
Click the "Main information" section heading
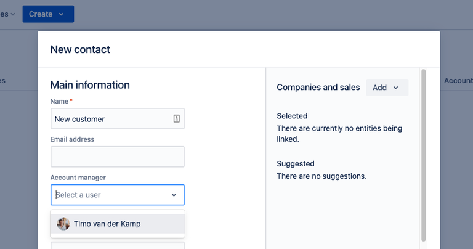pyautogui.click(x=90, y=85)
